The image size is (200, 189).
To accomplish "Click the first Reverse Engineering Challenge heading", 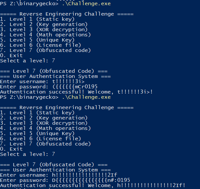I will [x=67, y=14].
